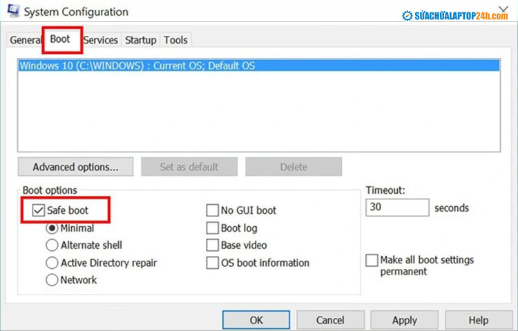
Task: Enable Base video mode
Action: (213, 245)
